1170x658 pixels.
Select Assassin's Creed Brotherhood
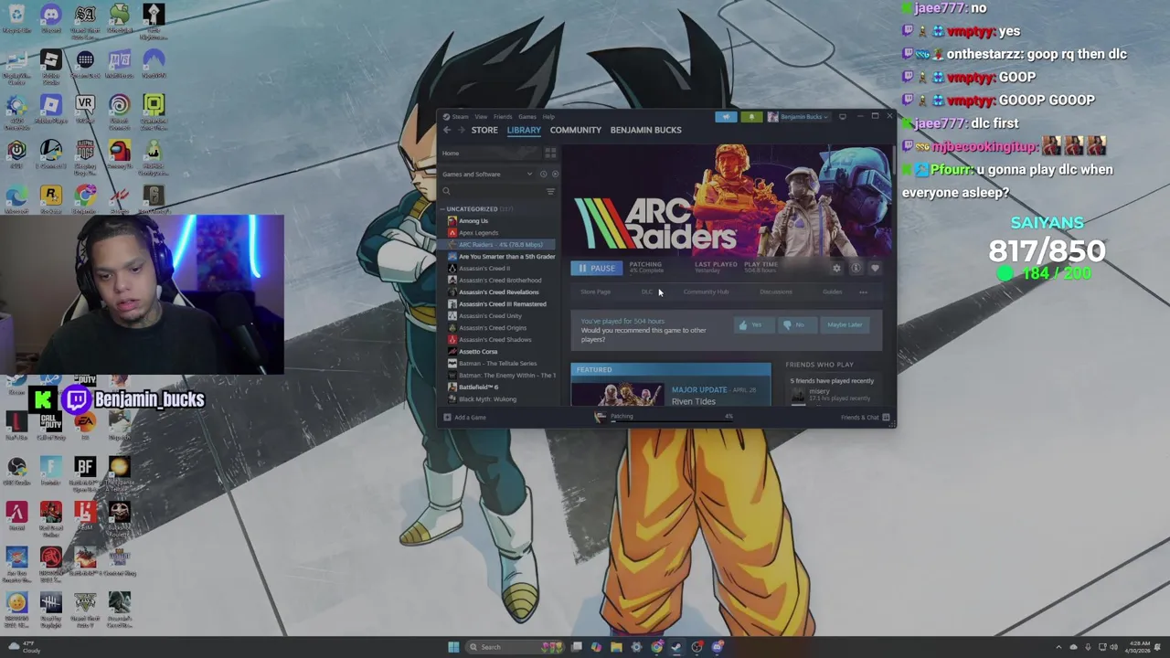tap(499, 281)
